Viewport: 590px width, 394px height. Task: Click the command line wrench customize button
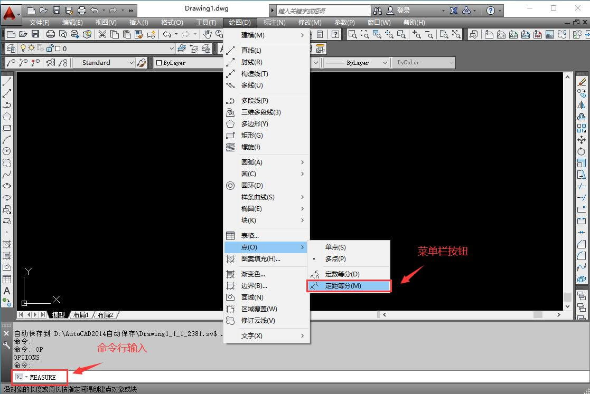pos(6,345)
